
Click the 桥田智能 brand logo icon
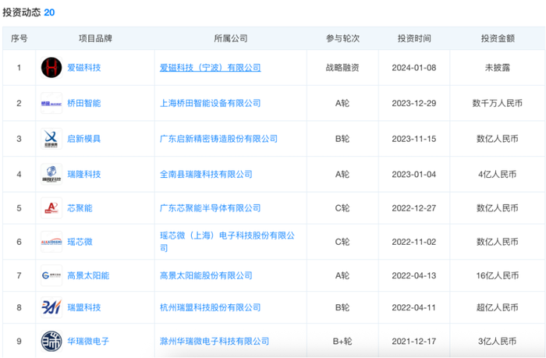[51, 103]
